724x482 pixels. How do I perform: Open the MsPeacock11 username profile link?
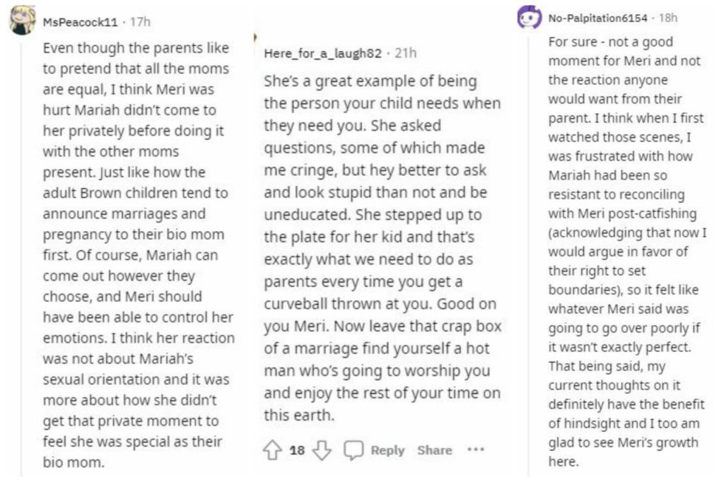coord(80,22)
